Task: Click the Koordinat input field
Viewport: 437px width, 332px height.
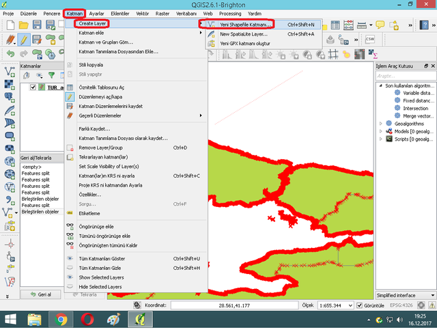Action: pyautogui.click(x=234, y=305)
